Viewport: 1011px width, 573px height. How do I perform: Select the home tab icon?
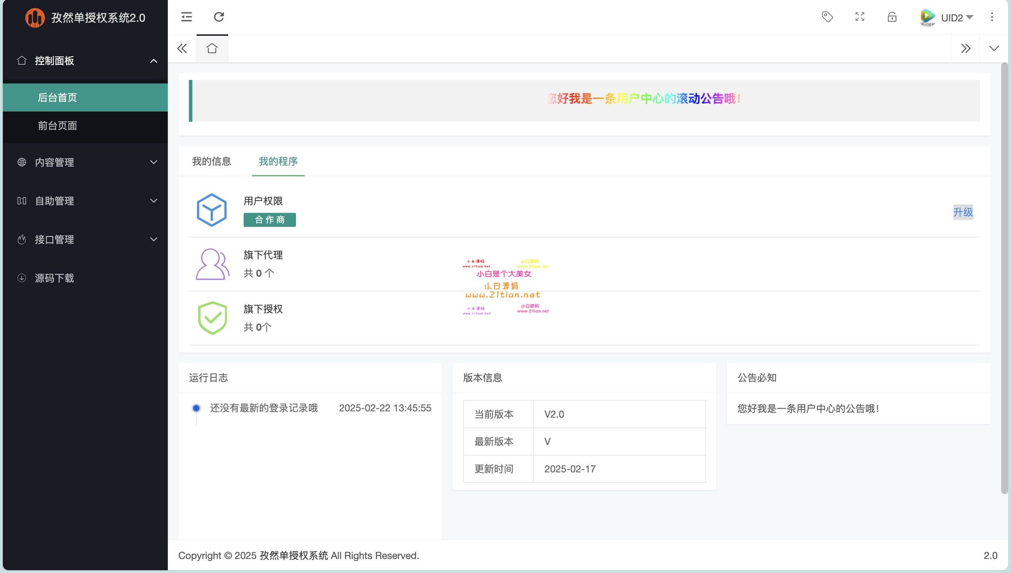point(212,48)
